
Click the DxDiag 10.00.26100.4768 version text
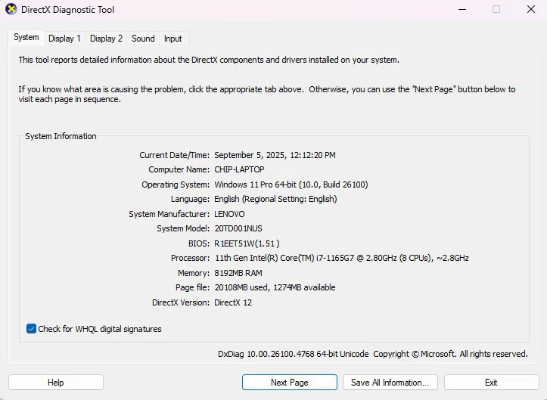tap(293, 354)
